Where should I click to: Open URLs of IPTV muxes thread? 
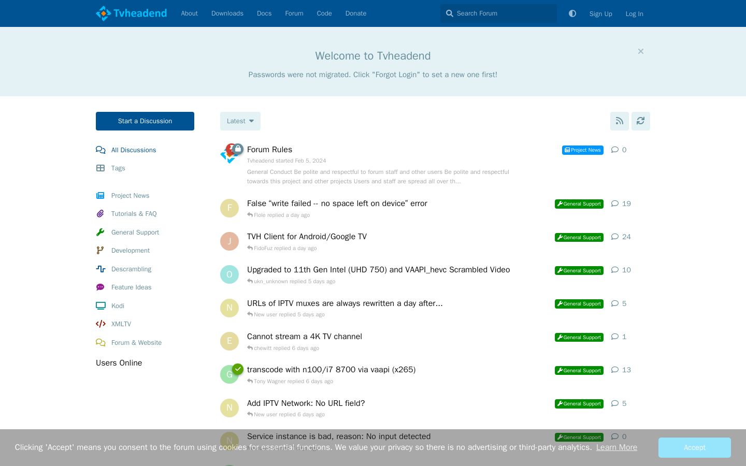(345, 303)
